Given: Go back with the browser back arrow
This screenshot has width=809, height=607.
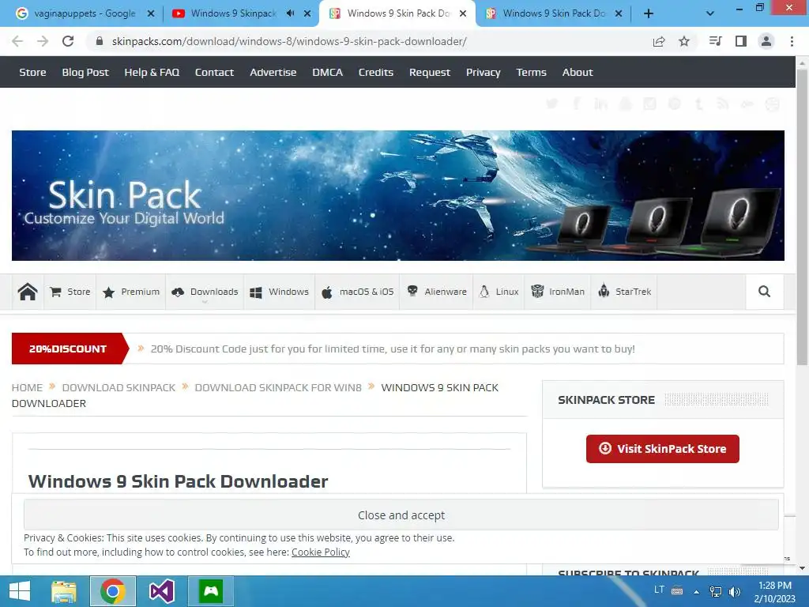Looking at the screenshot, I should point(17,41).
